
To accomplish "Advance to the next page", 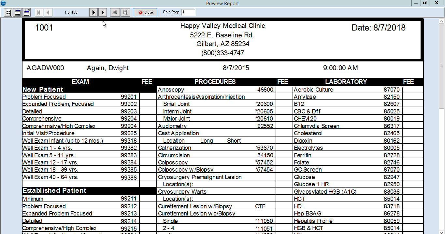I will click(93, 12).
